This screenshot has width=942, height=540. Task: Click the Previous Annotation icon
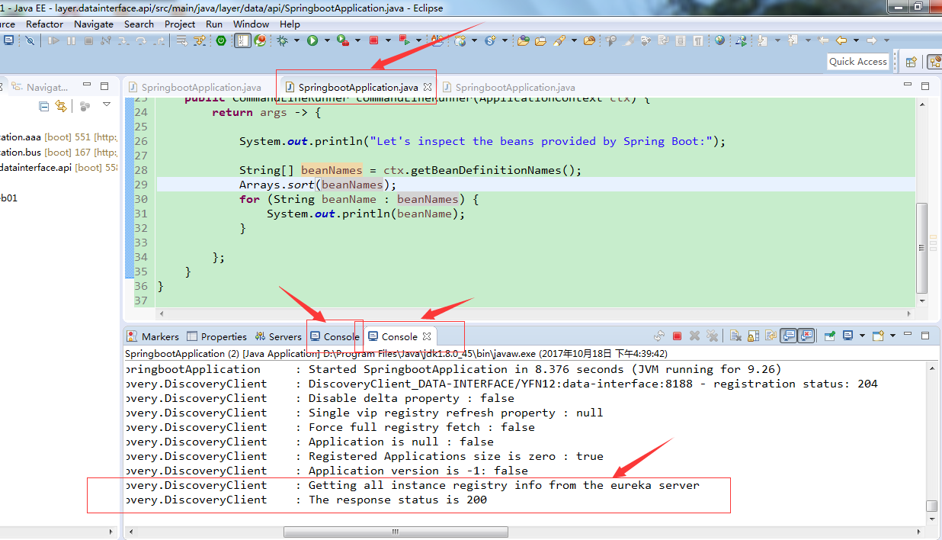pos(793,40)
